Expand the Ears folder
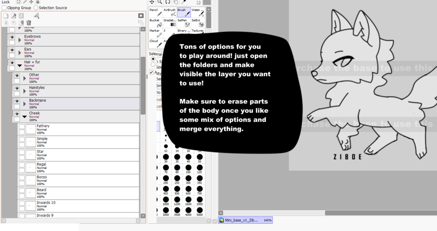 (x=20, y=53)
